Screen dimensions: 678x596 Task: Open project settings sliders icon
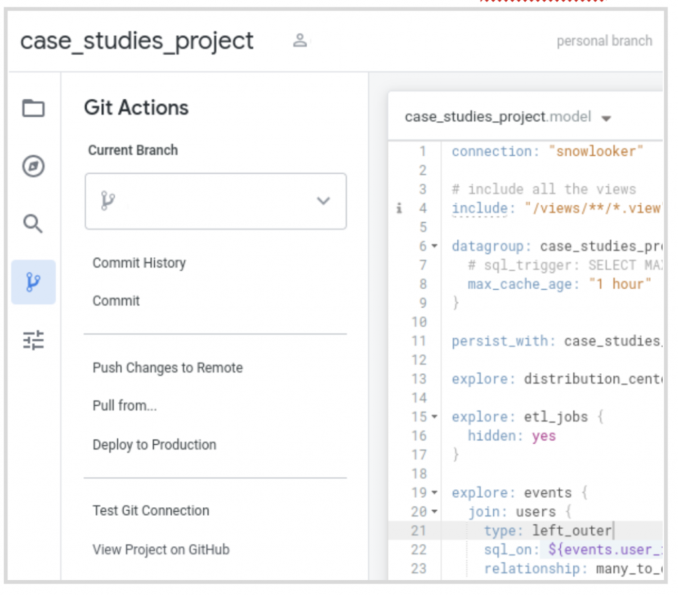click(x=33, y=340)
